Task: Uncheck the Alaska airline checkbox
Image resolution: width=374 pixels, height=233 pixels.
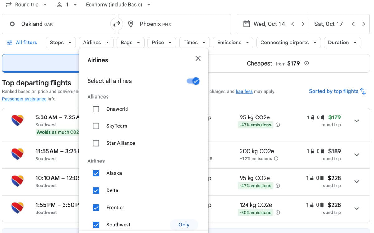Action: [x=96, y=173]
